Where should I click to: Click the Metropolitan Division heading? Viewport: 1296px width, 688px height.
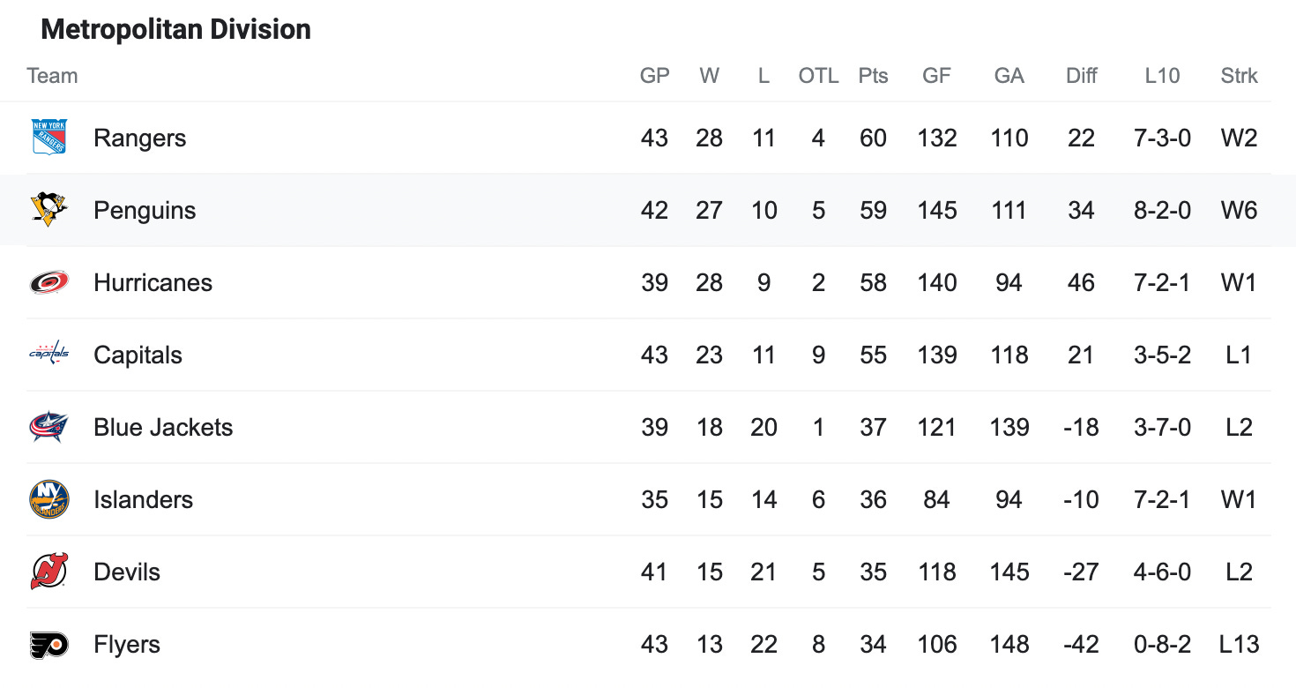coord(176,30)
